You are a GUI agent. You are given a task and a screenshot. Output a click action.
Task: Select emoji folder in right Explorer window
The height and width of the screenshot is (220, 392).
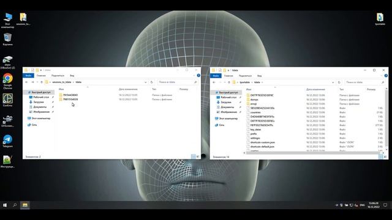coord(254,104)
